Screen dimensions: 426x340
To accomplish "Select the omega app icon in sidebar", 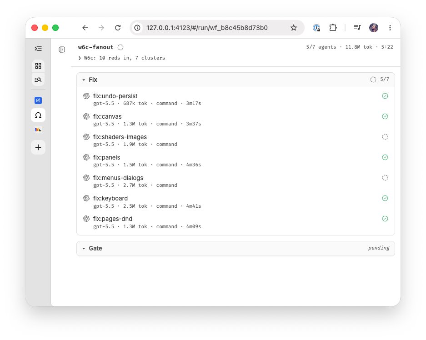I will [x=38, y=115].
